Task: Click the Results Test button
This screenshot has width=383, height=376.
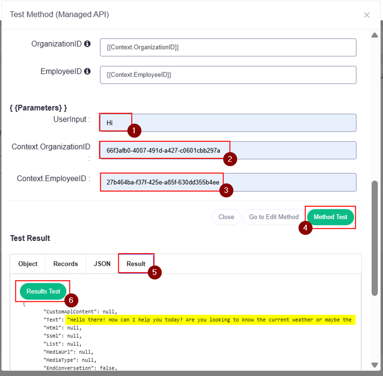Action: (x=43, y=291)
